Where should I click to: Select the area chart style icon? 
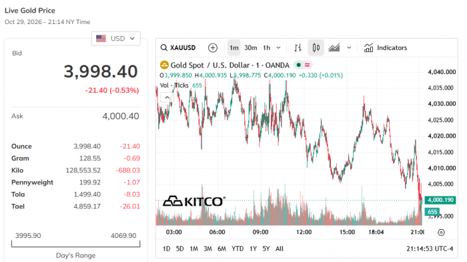point(334,47)
